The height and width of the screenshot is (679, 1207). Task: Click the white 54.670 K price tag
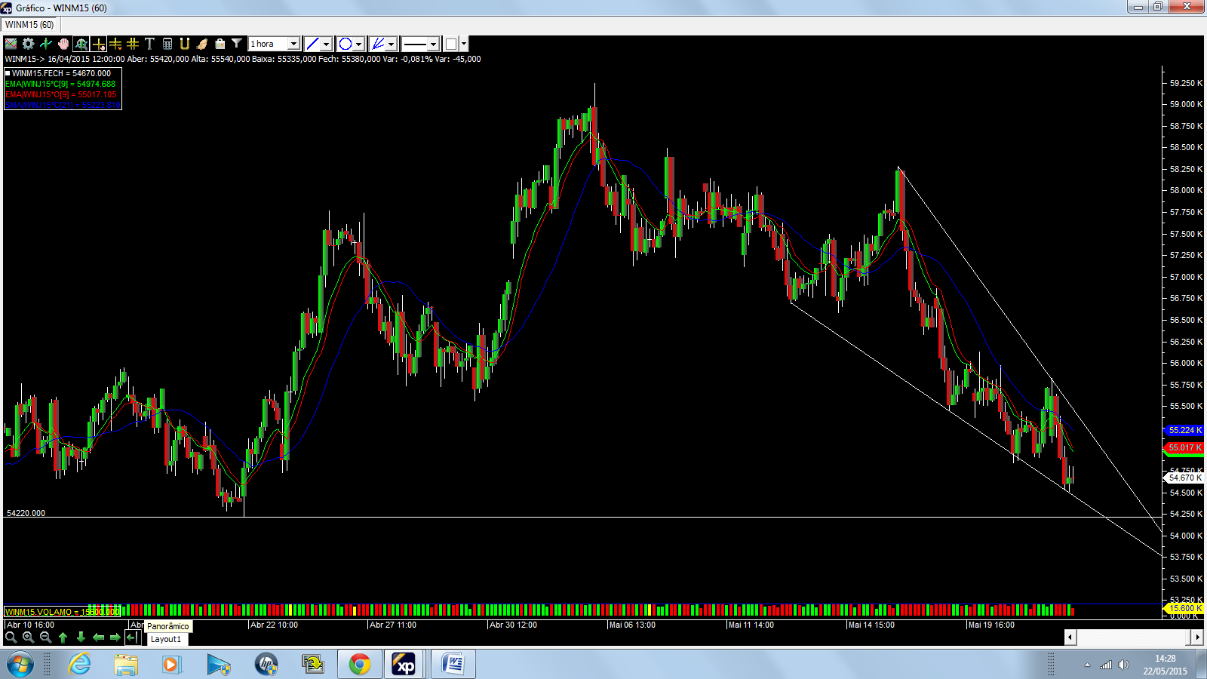click(1184, 478)
